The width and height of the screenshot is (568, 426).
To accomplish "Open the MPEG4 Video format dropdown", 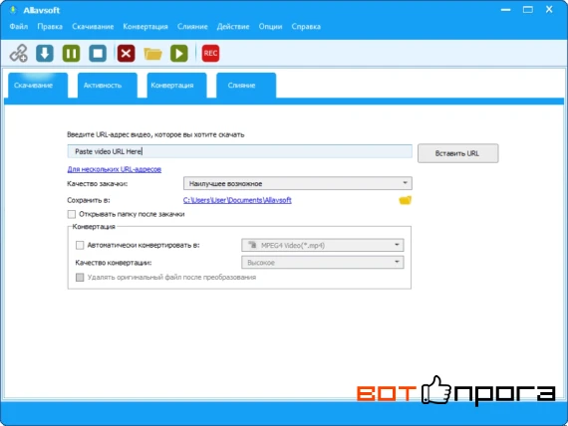I will pos(323,246).
